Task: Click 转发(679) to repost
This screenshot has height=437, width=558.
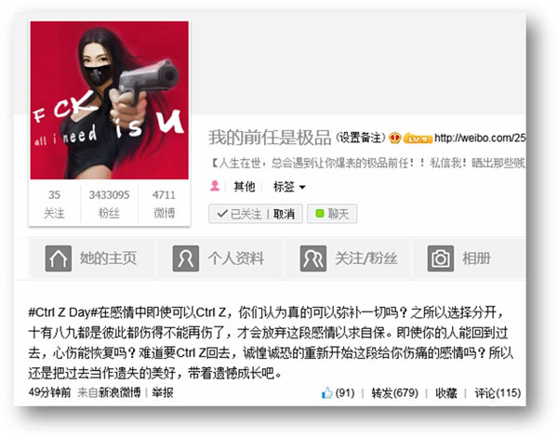Action: 394,393
